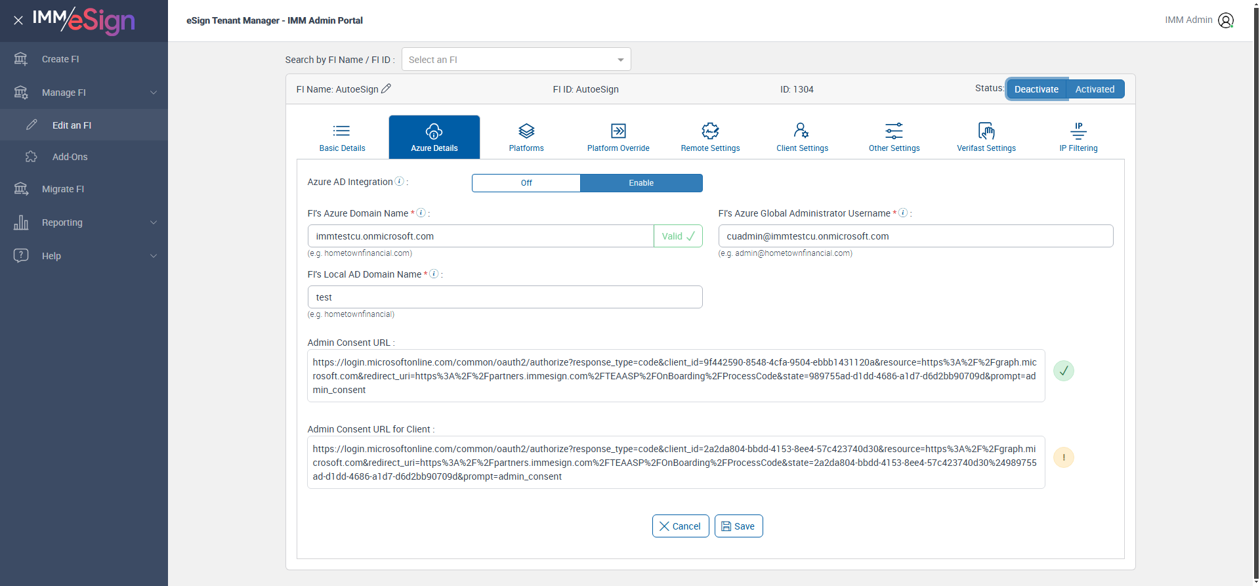
Task: Click the Migrate FI icon
Action: (x=21, y=189)
